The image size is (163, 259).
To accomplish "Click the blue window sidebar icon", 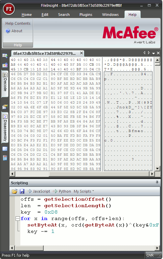I will pyautogui.click(x=5, y=149).
